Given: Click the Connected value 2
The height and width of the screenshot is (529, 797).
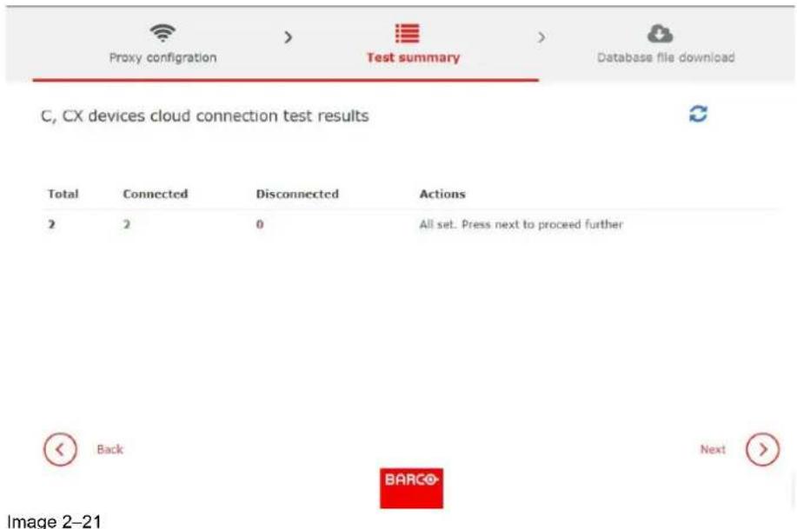Looking at the screenshot, I should 127,224.
